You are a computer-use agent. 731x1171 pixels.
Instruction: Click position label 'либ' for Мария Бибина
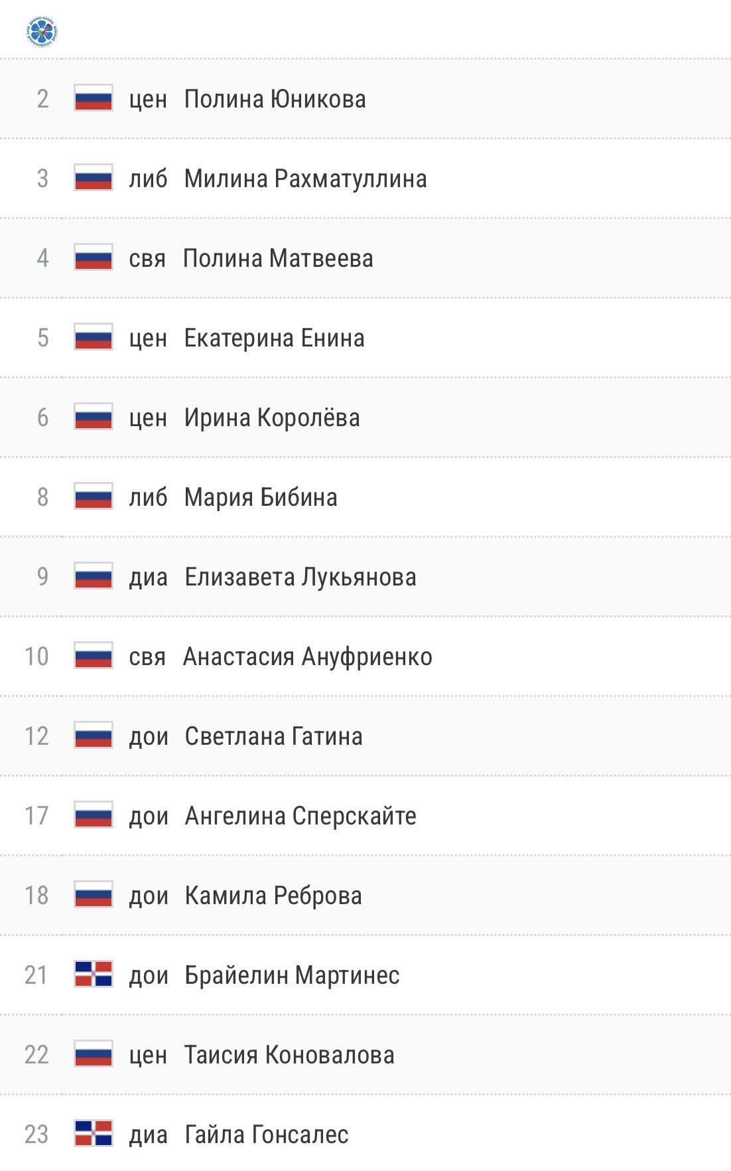[x=148, y=497]
